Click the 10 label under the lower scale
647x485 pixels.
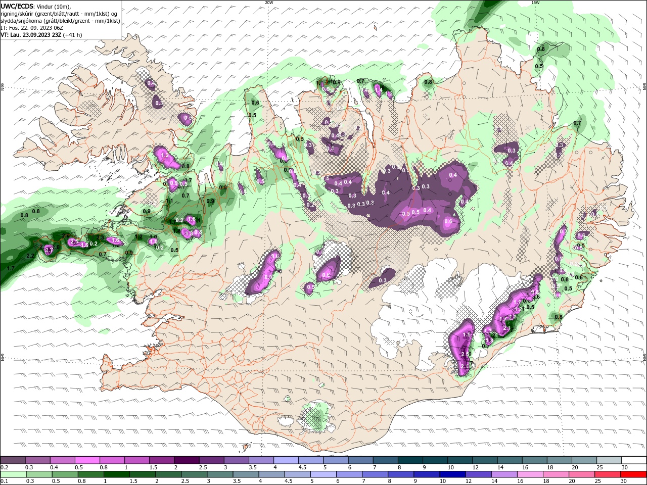(442, 481)
